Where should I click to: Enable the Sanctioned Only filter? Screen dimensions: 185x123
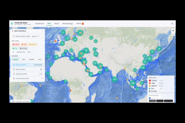tap(27, 74)
